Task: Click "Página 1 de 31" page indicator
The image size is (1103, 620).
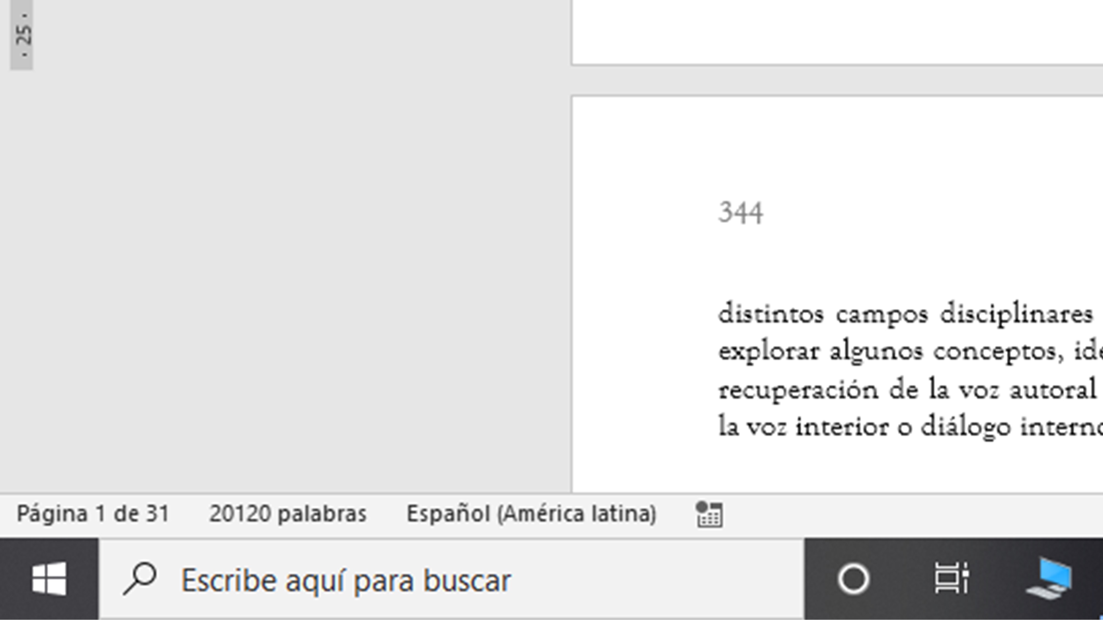Action: (93, 514)
